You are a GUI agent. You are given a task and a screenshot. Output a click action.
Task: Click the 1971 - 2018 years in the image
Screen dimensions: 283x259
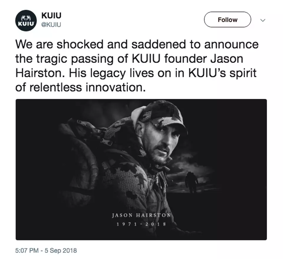(141, 224)
